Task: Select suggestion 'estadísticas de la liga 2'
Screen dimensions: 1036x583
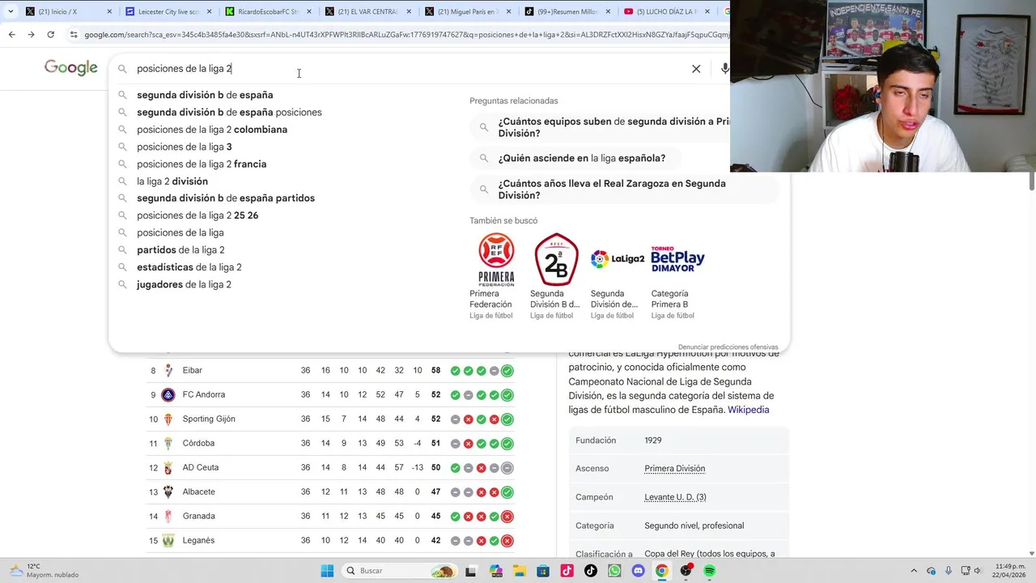Action: (189, 267)
